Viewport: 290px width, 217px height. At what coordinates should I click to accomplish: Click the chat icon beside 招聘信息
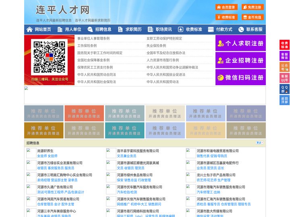(x=90, y=29)
